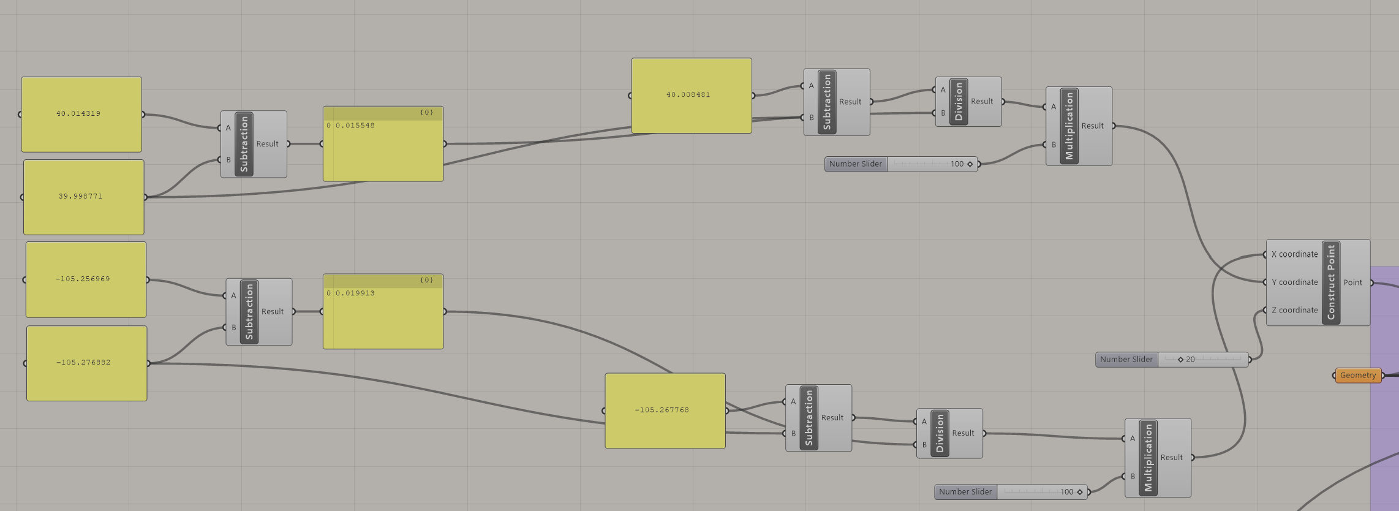Image resolution: width=1399 pixels, height=511 pixels.
Task: Pick the panel containing -105.267768
Action: coord(665,411)
